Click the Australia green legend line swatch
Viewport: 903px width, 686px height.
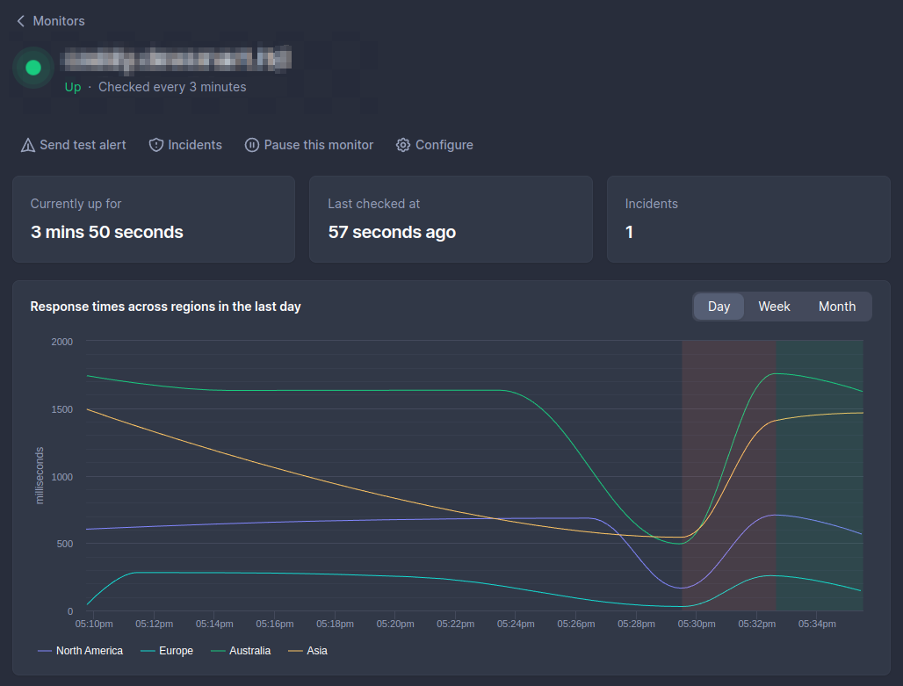[218, 651]
